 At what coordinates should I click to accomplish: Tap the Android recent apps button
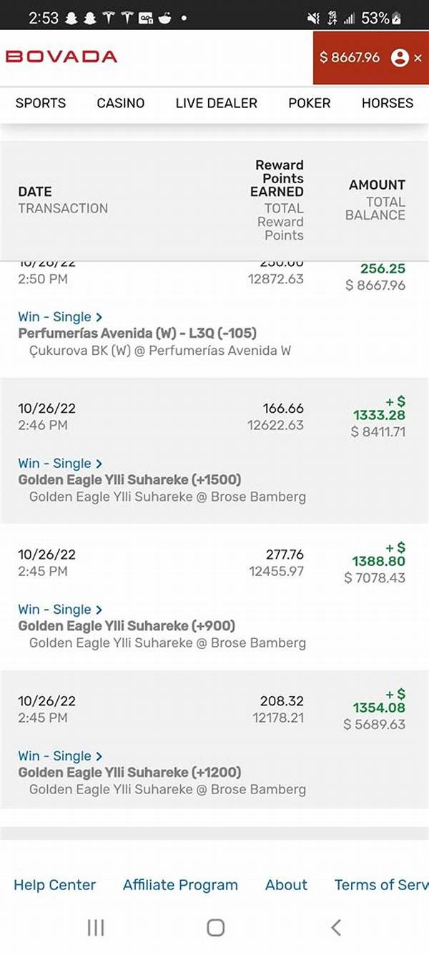tap(95, 927)
